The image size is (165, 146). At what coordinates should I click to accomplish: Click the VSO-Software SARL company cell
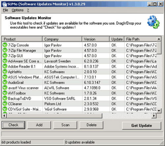point(62,99)
